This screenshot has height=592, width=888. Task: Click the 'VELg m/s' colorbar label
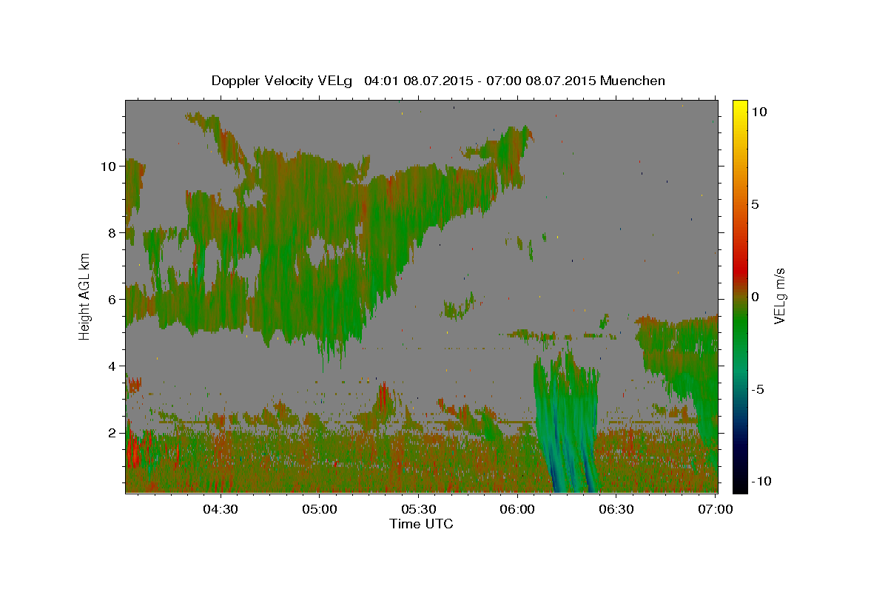[x=779, y=296]
